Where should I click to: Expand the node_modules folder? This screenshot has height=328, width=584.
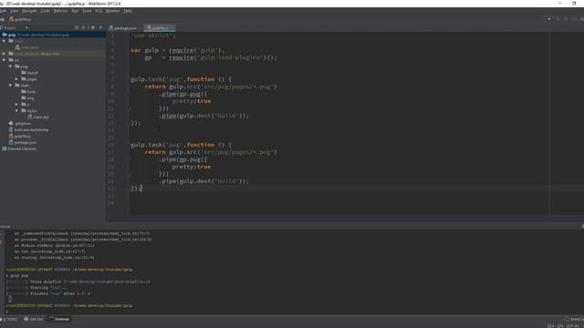(x=4, y=54)
